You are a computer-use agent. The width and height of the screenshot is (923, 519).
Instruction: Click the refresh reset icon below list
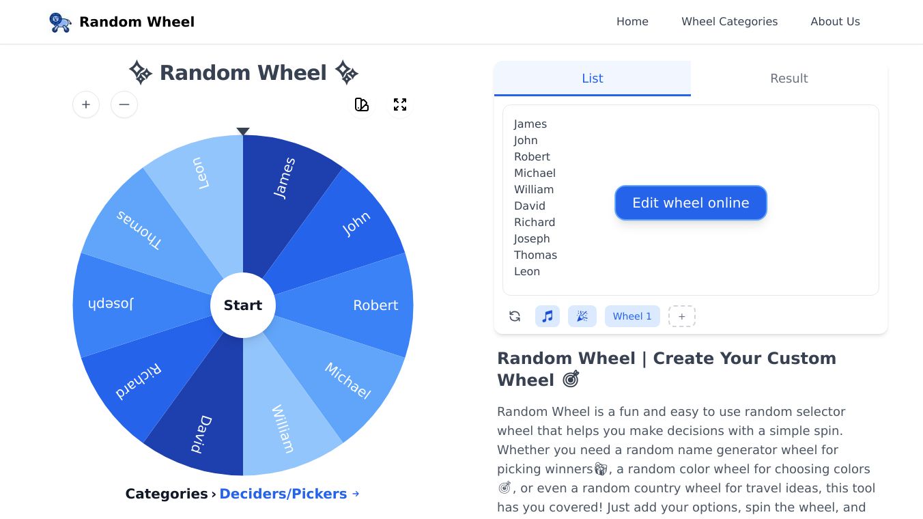click(515, 316)
